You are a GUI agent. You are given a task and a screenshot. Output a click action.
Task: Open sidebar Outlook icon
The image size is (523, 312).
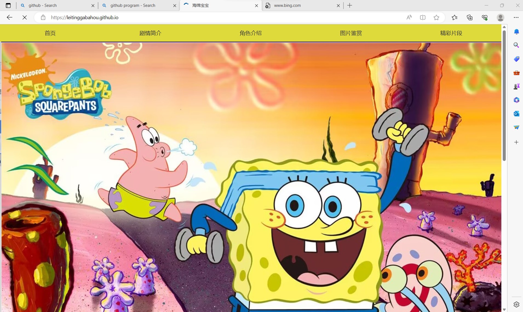(x=516, y=114)
